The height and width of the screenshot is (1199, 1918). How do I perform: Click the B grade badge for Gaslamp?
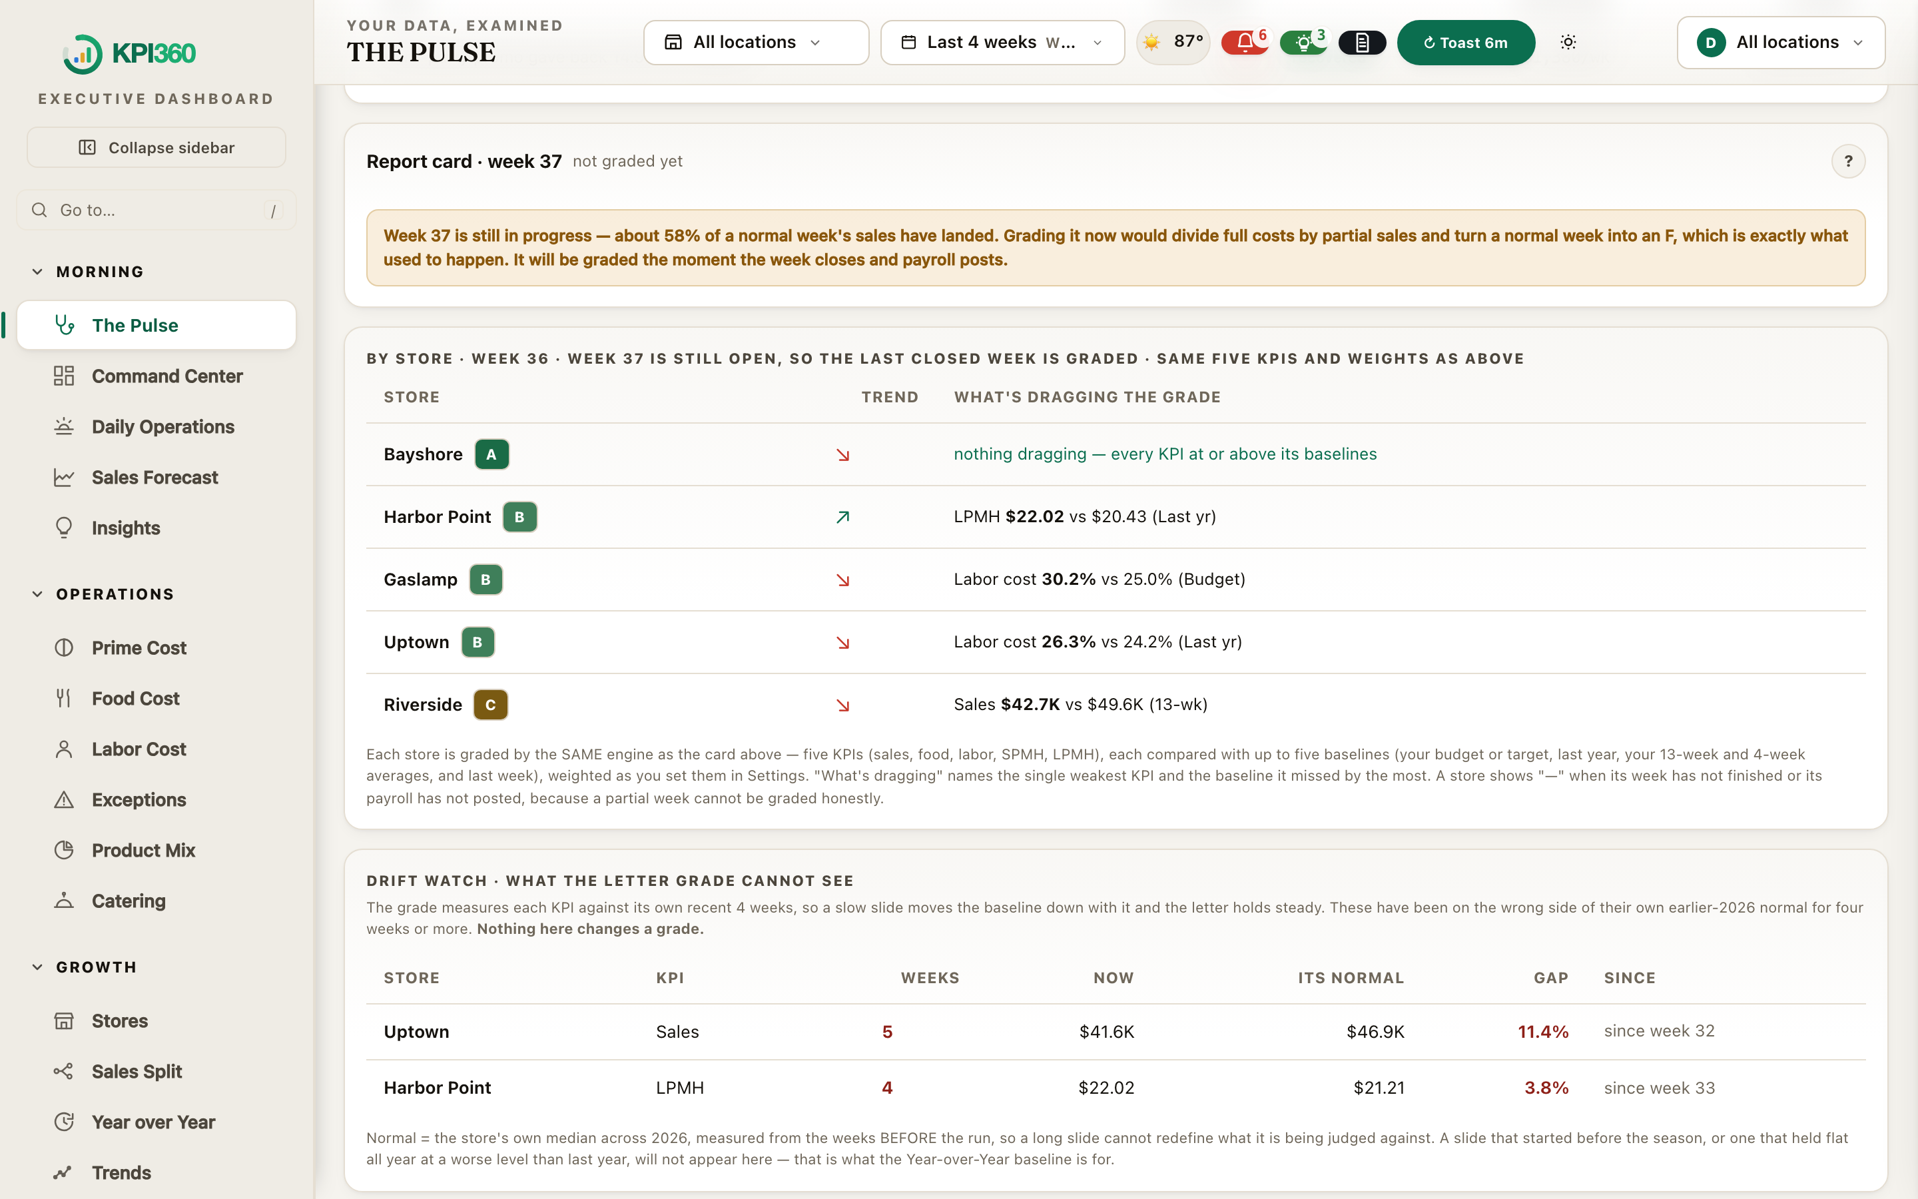pyautogui.click(x=486, y=580)
